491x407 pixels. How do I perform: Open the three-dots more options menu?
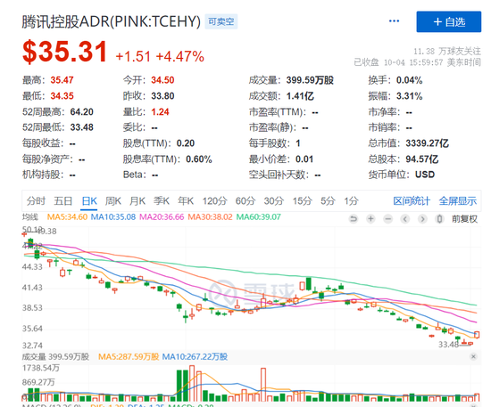tap(394, 21)
